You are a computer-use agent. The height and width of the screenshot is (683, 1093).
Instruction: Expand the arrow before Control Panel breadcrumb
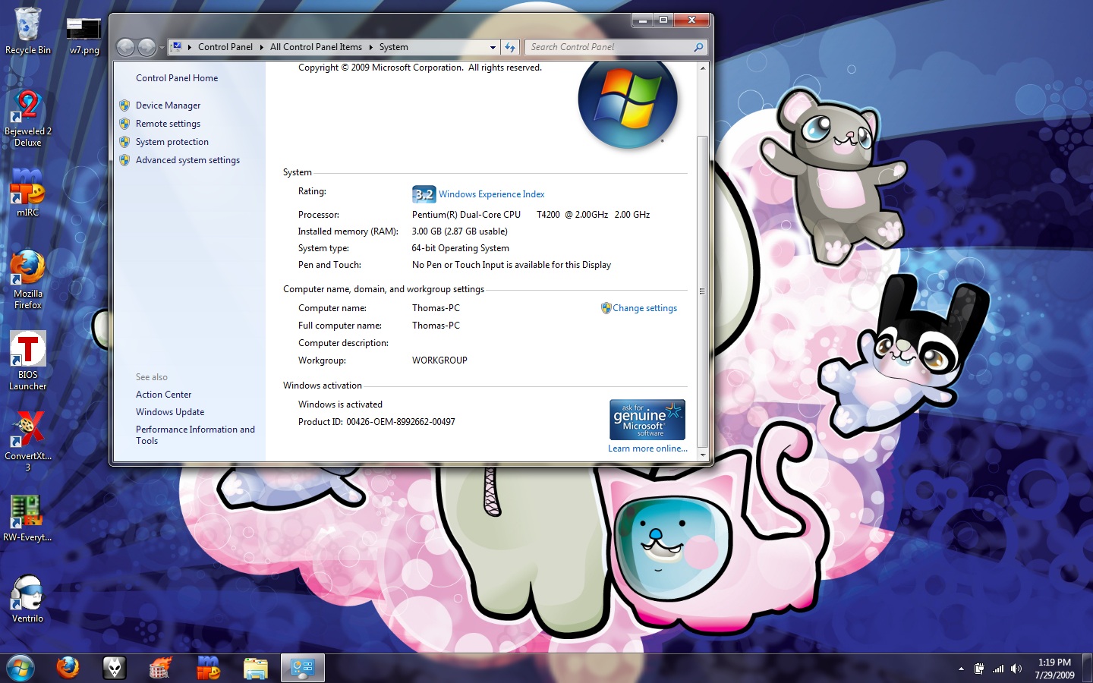[190, 47]
